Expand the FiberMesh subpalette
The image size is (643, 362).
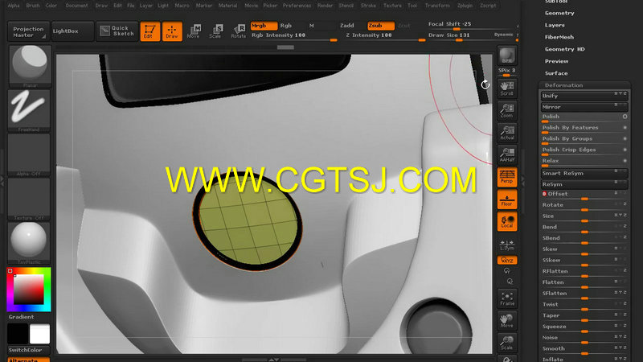[559, 37]
